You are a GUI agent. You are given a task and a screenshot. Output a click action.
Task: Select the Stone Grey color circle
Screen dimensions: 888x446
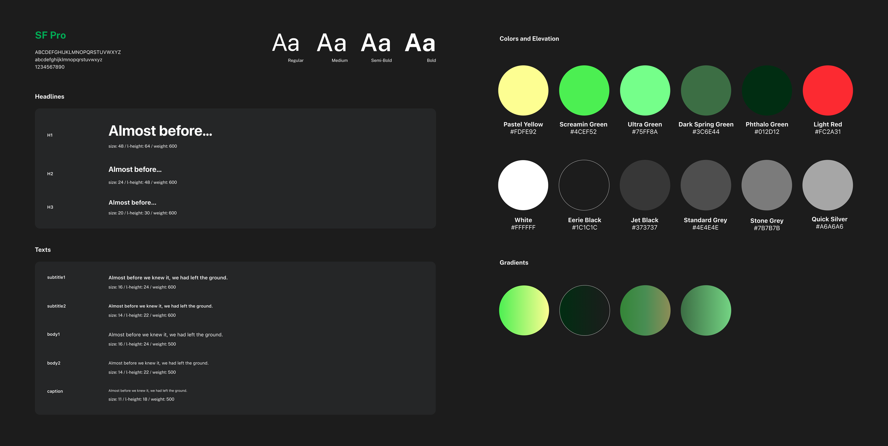[767, 185]
